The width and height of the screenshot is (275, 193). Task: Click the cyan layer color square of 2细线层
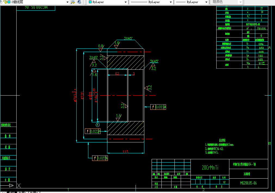[x=9, y=2]
